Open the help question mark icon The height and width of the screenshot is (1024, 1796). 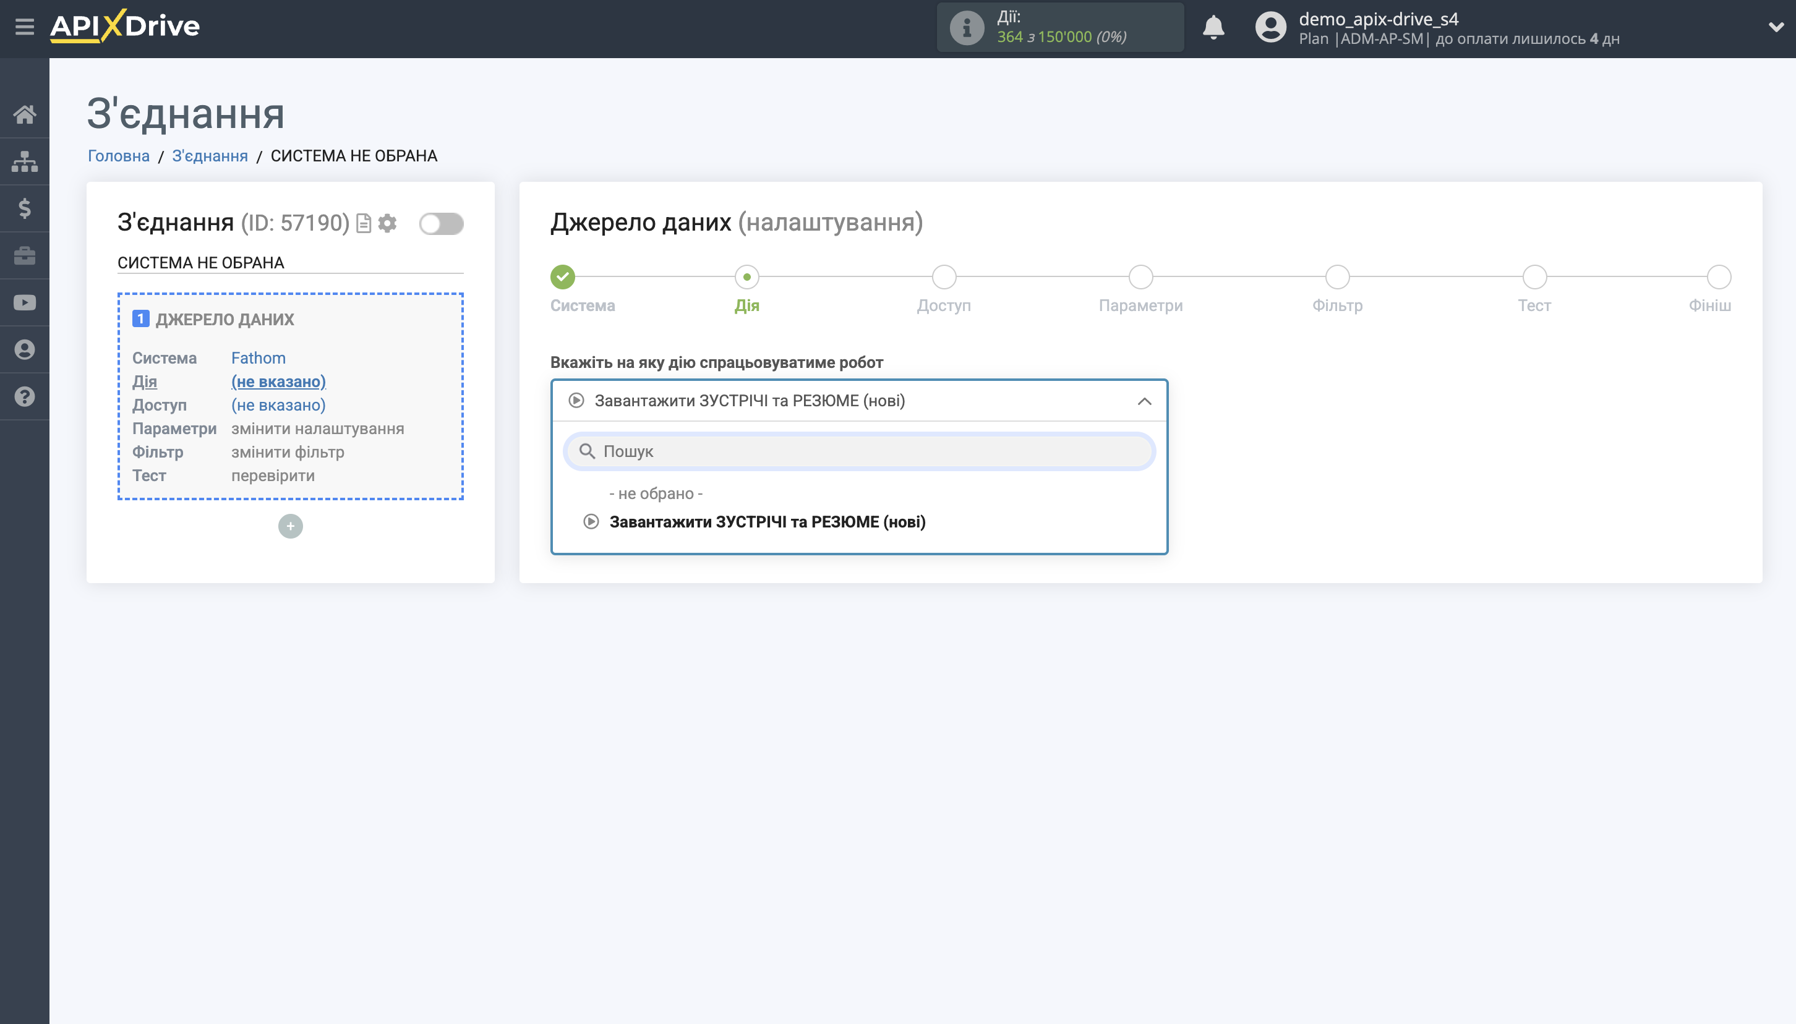[25, 396]
